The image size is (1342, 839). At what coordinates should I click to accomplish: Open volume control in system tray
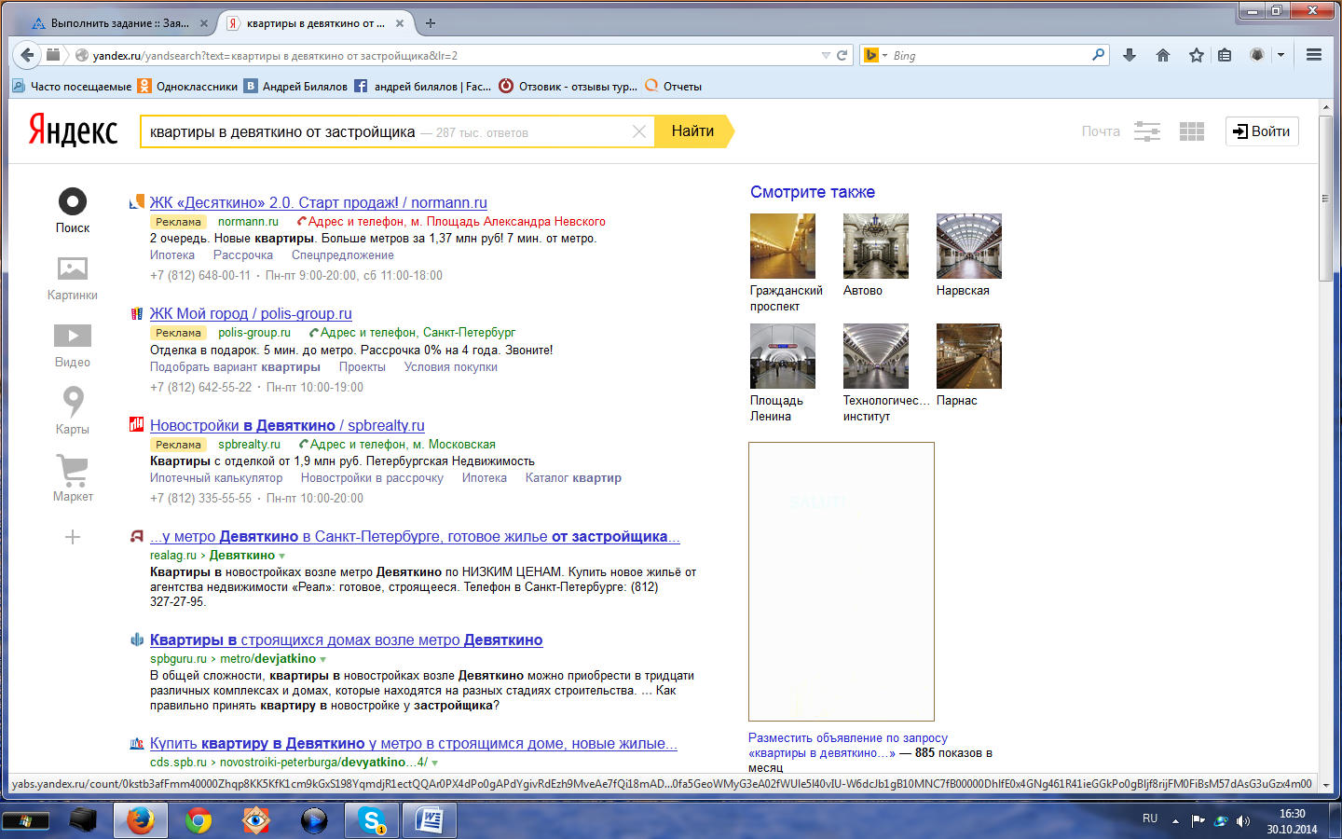click(1243, 821)
